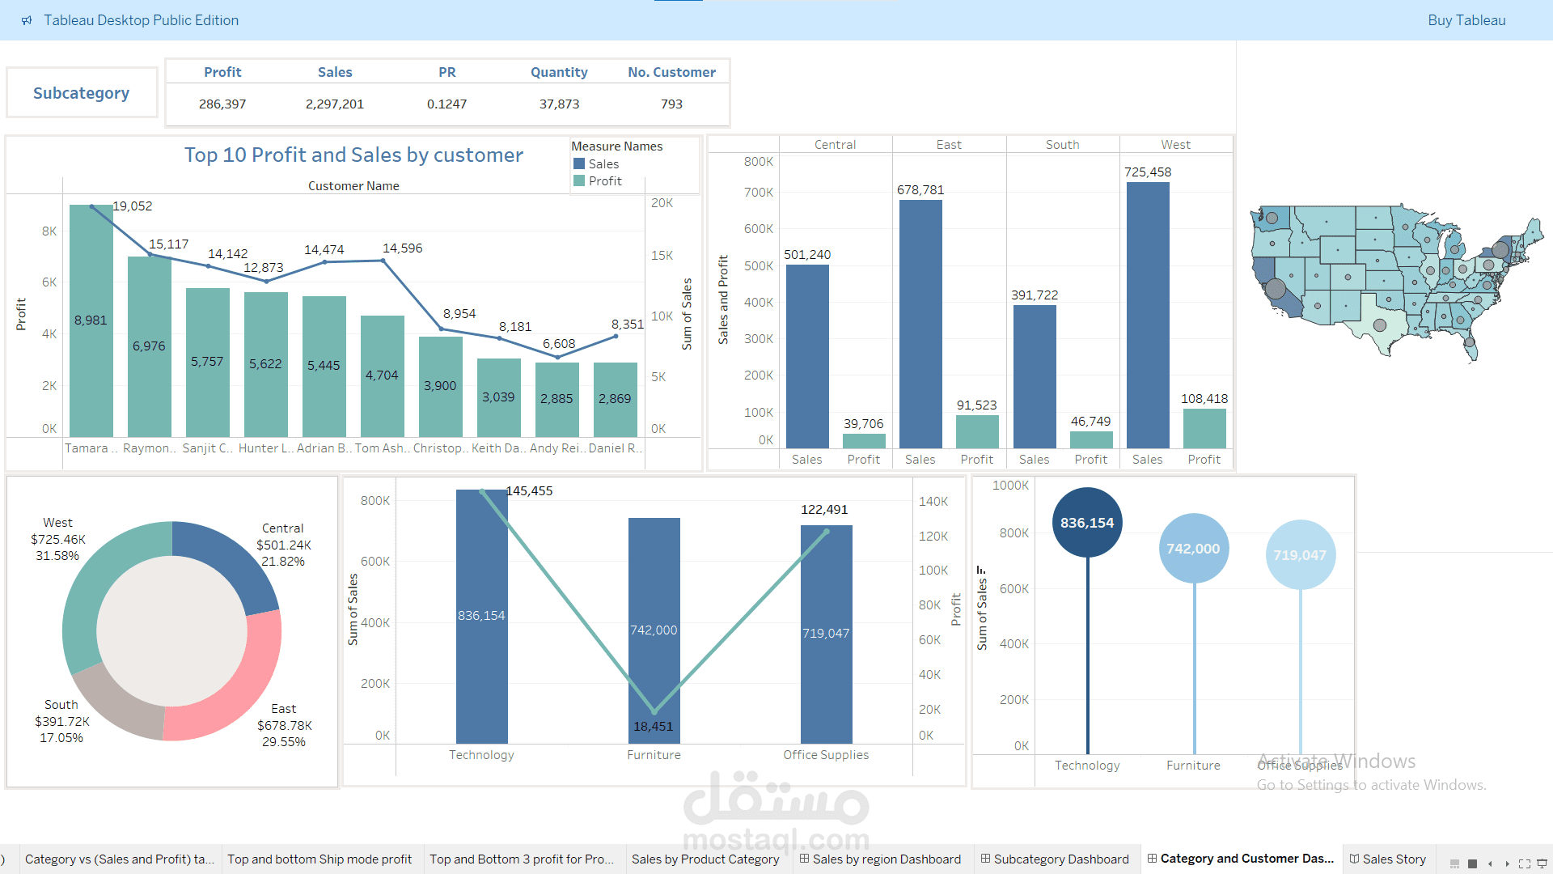The image size is (1553, 874).
Task: Open Top and bottom Ship mode profit tab
Action: click(319, 859)
